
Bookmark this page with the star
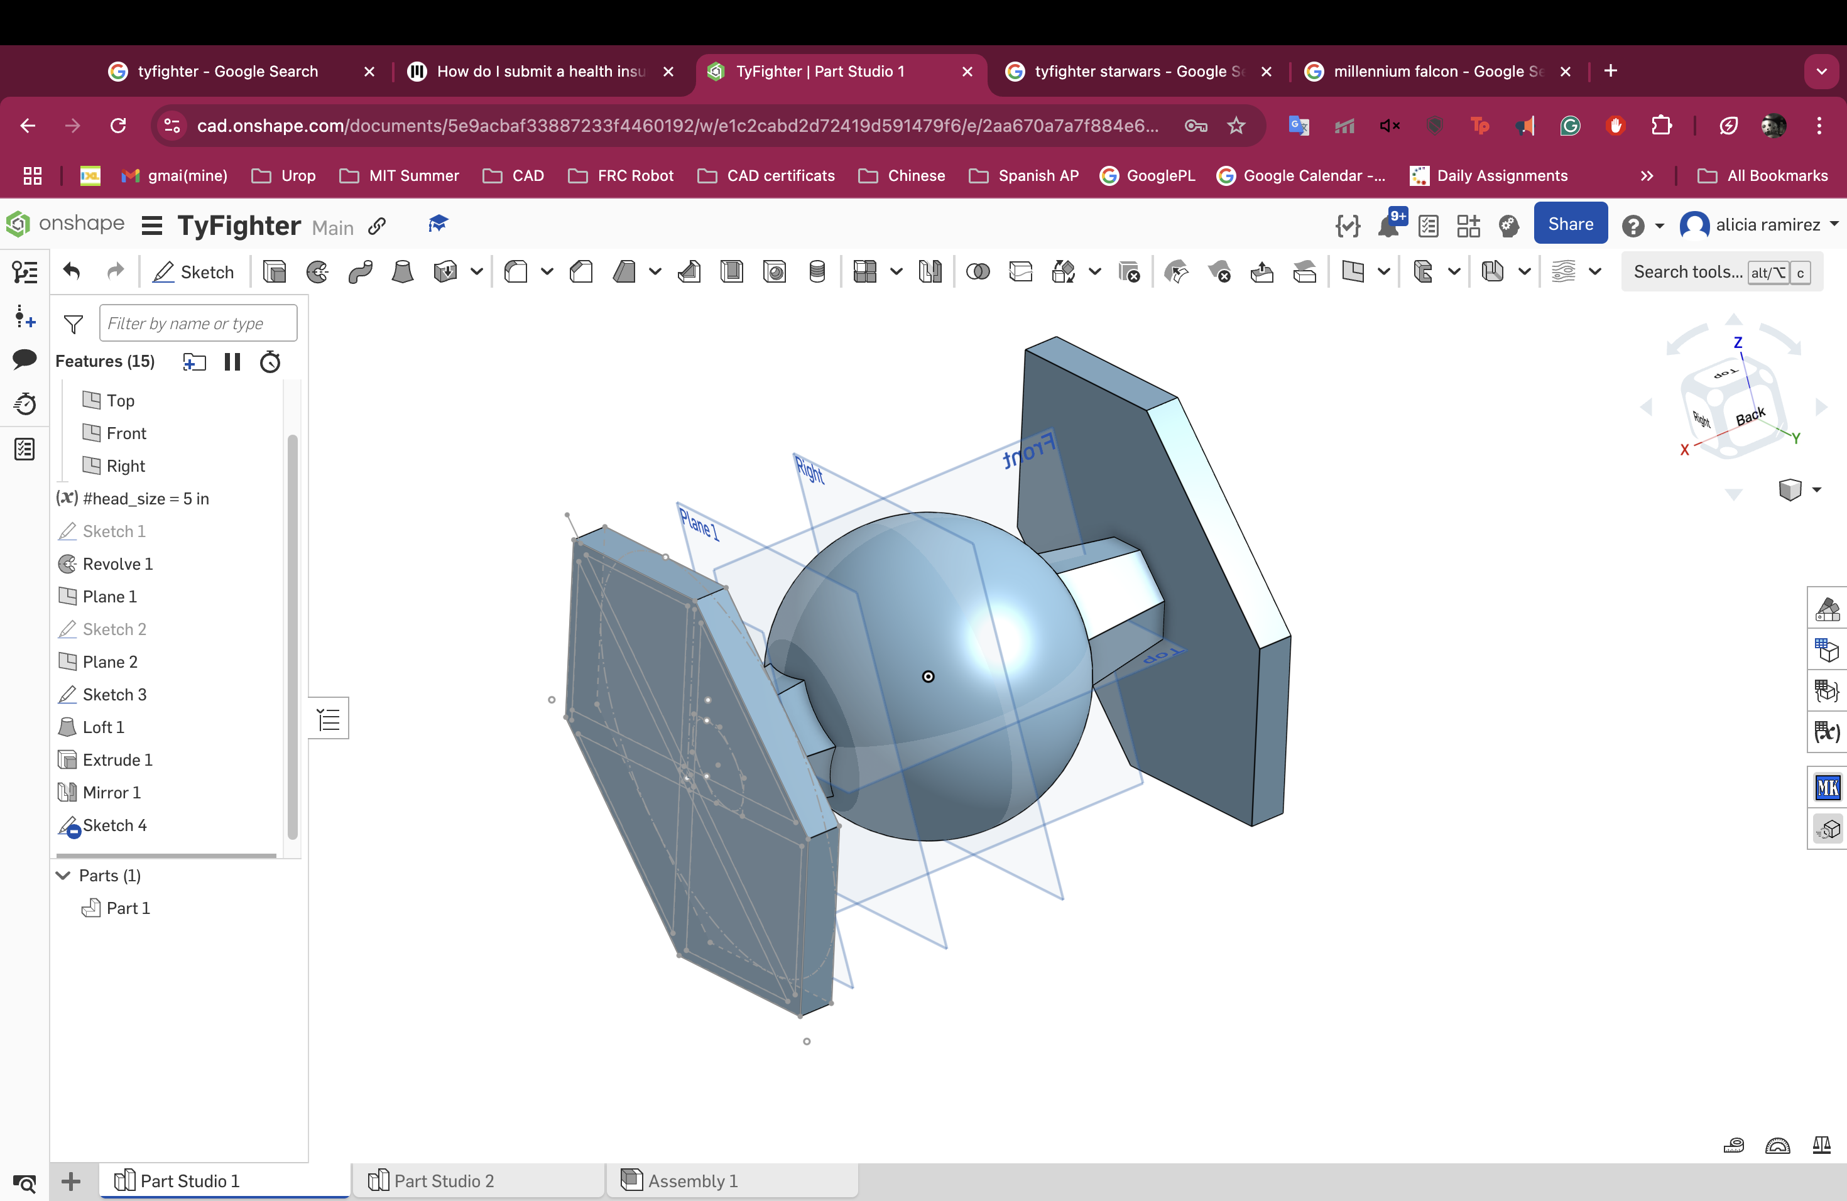click(1236, 126)
